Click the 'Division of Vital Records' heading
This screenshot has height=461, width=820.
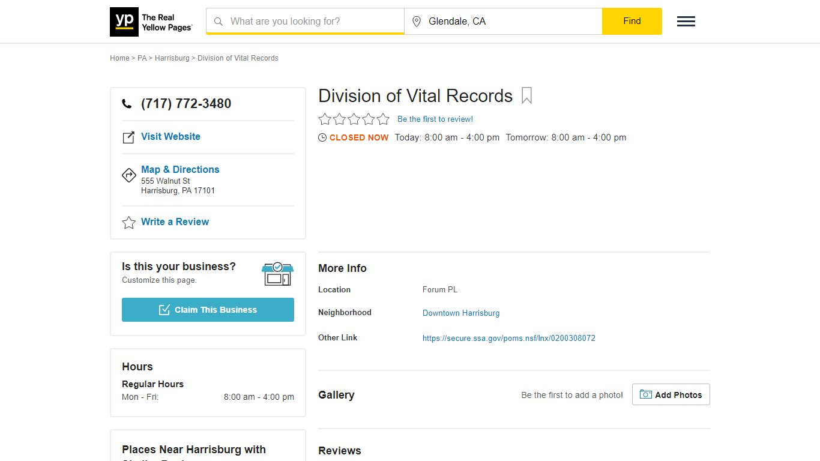[415, 96]
